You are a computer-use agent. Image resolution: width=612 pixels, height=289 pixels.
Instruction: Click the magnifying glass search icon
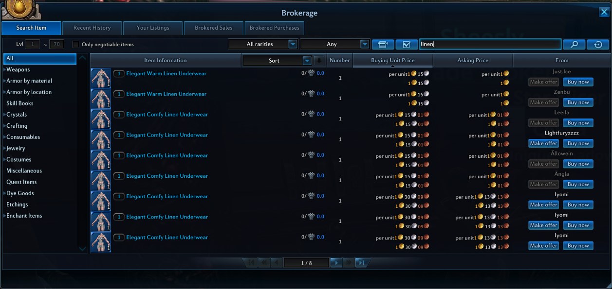574,44
